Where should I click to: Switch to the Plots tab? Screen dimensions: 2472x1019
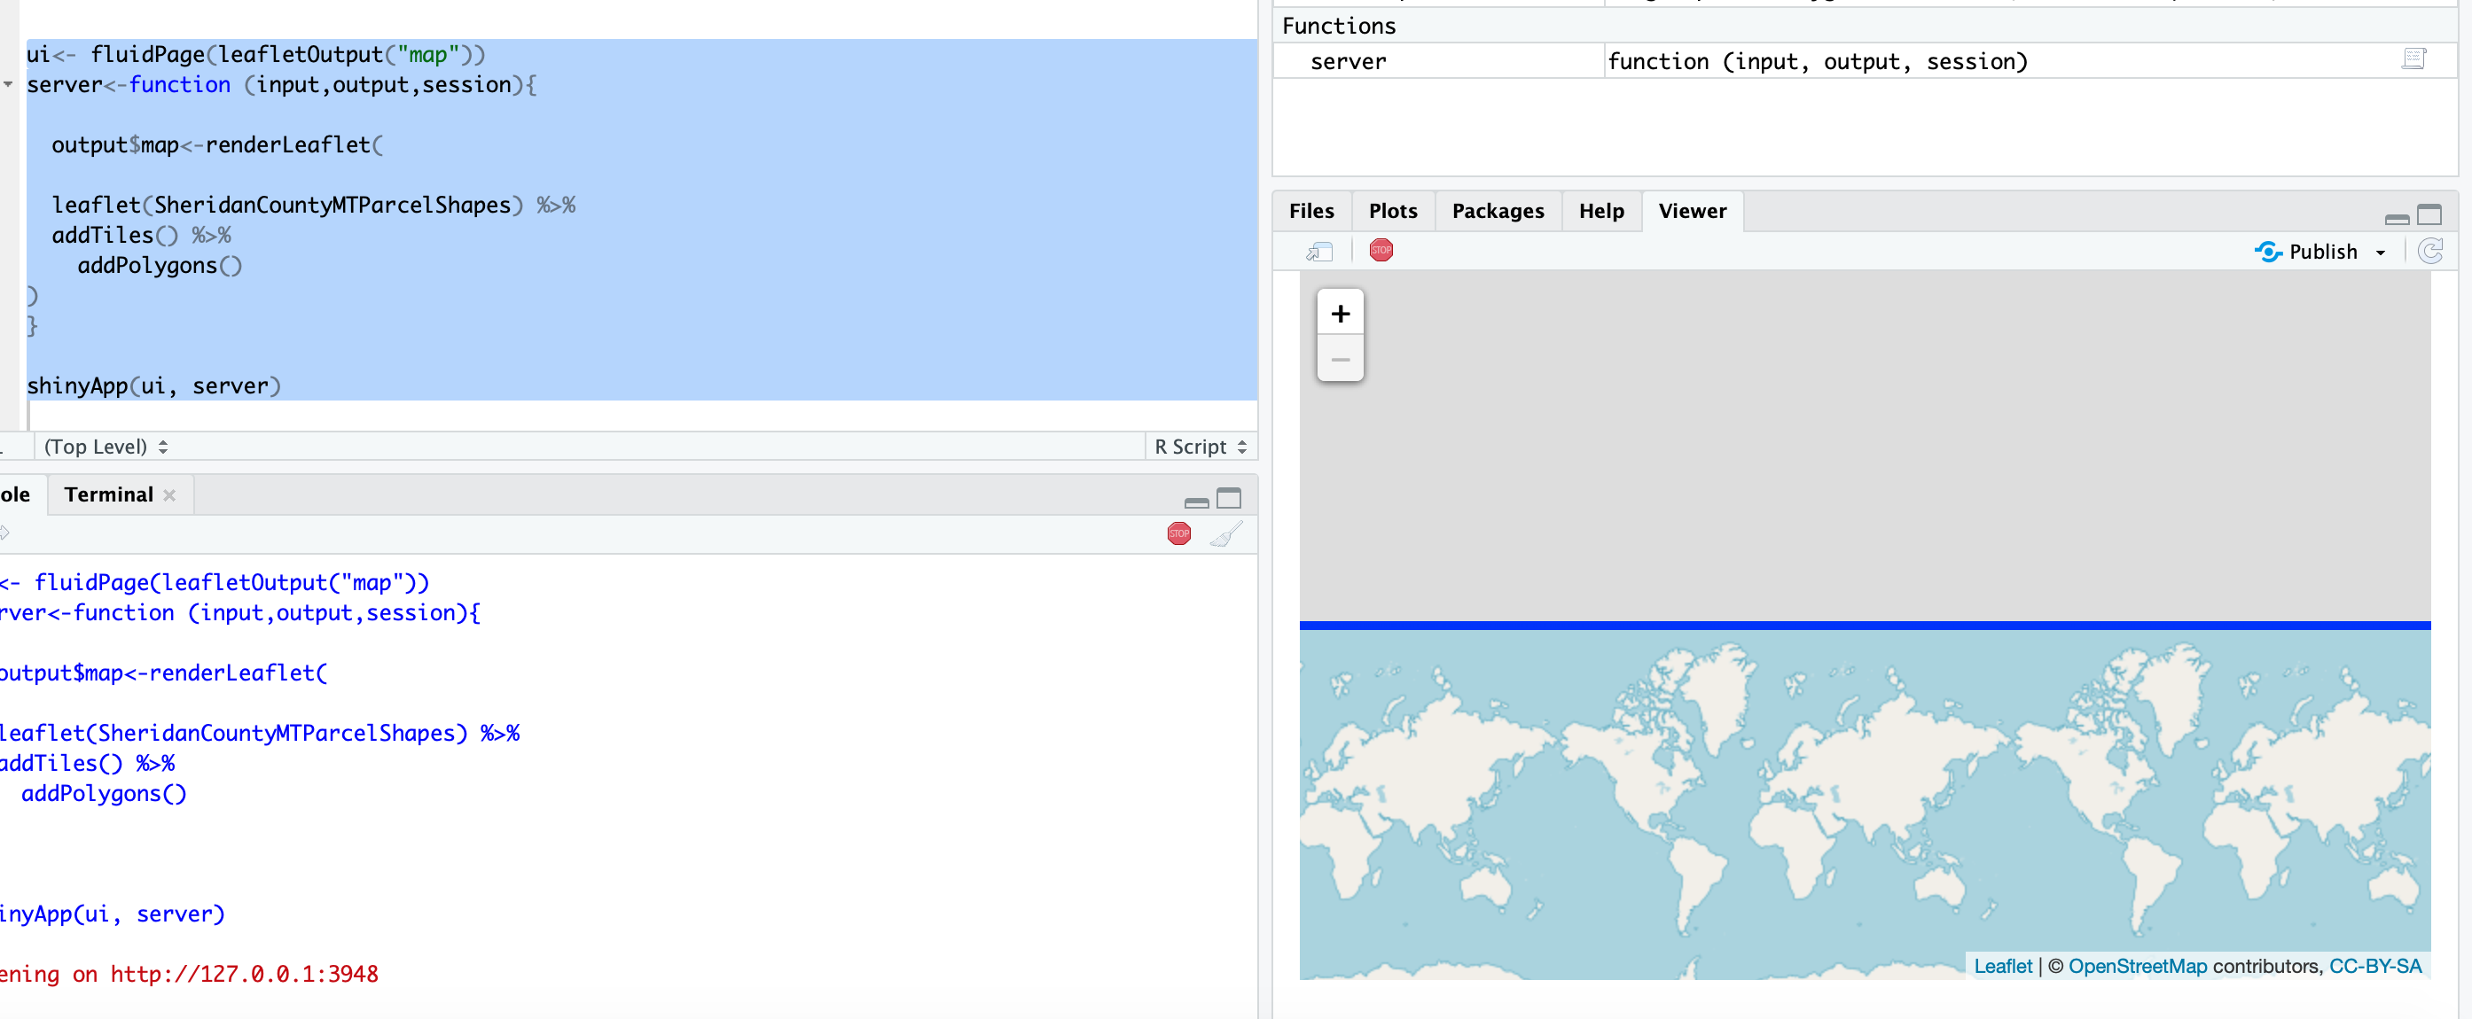pyautogui.click(x=1392, y=211)
